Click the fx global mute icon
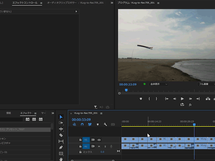The height and width of the screenshot is (161, 215). tap(190, 105)
